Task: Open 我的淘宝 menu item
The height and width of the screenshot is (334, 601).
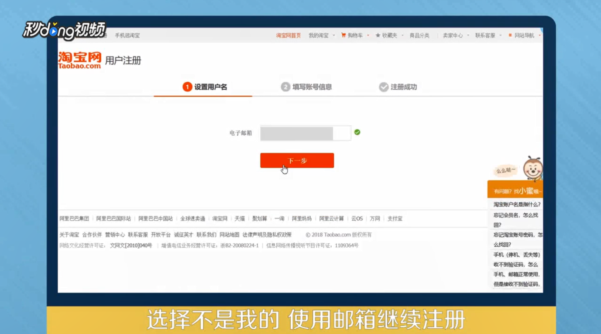Action: click(x=318, y=36)
